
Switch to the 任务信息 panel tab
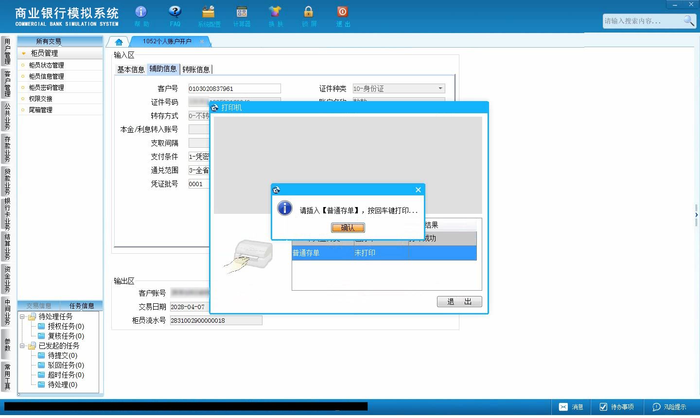pos(82,306)
